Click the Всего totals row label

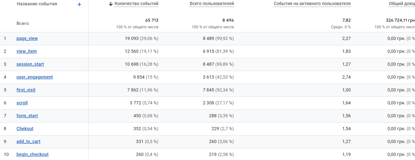[x=23, y=23]
